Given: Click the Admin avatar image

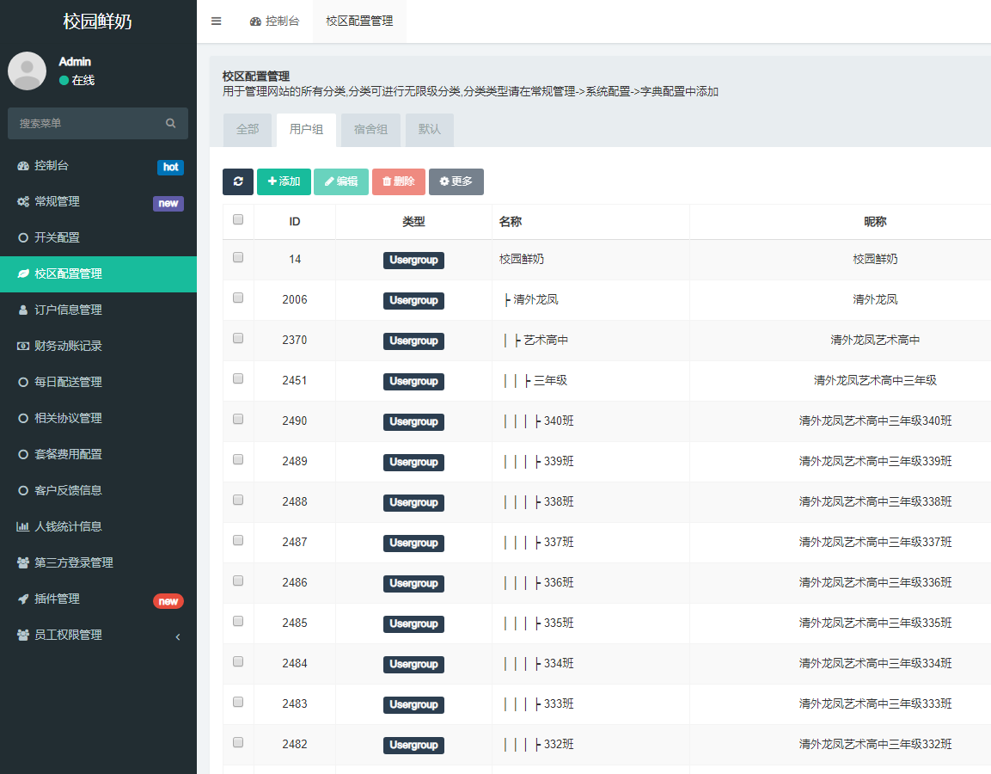Looking at the screenshot, I should pos(27,71).
